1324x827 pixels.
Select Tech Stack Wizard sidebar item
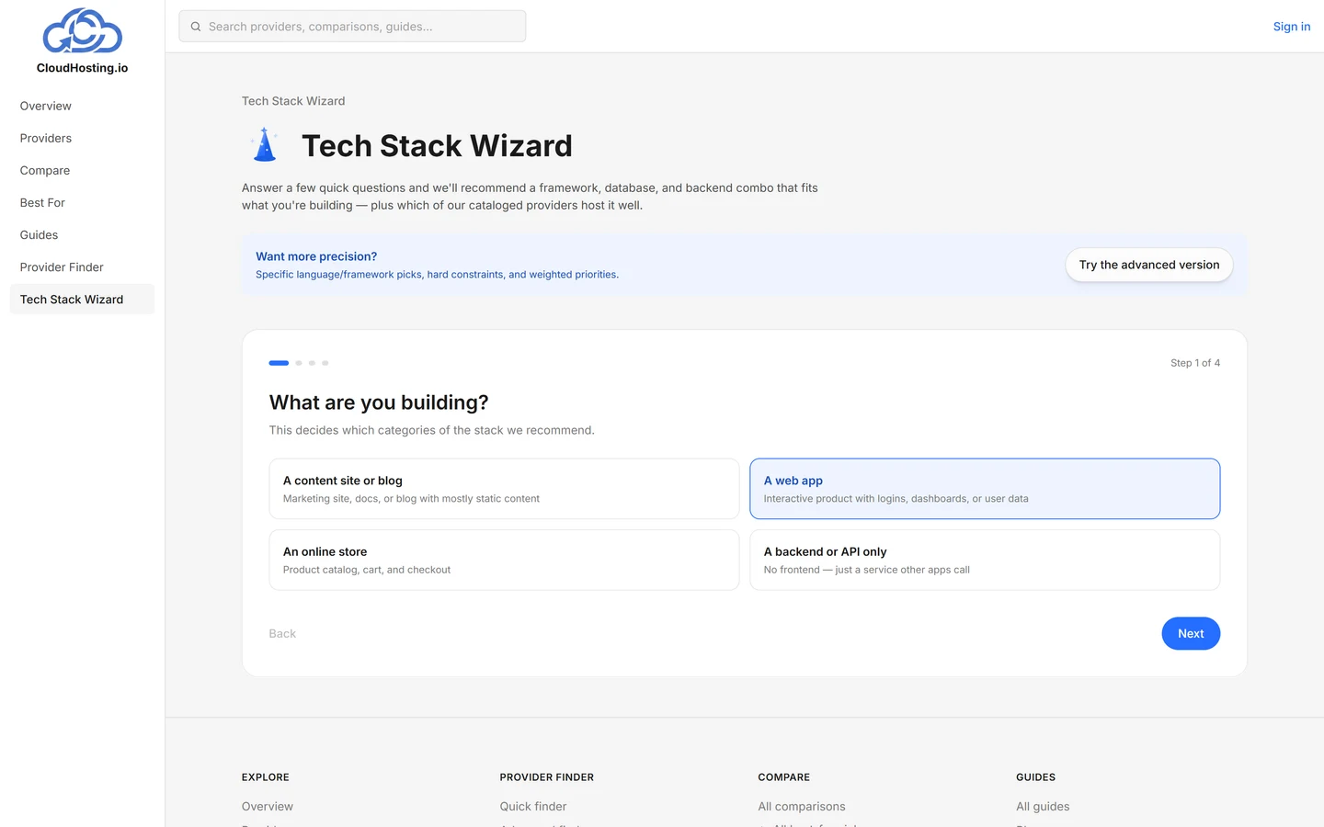click(x=82, y=299)
